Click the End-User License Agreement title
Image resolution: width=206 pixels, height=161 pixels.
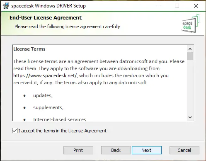46,18
